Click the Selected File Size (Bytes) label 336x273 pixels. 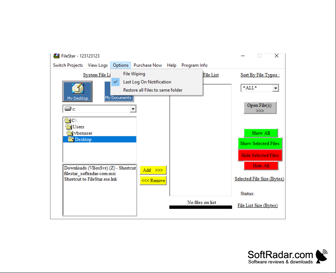(x=259, y=179)
